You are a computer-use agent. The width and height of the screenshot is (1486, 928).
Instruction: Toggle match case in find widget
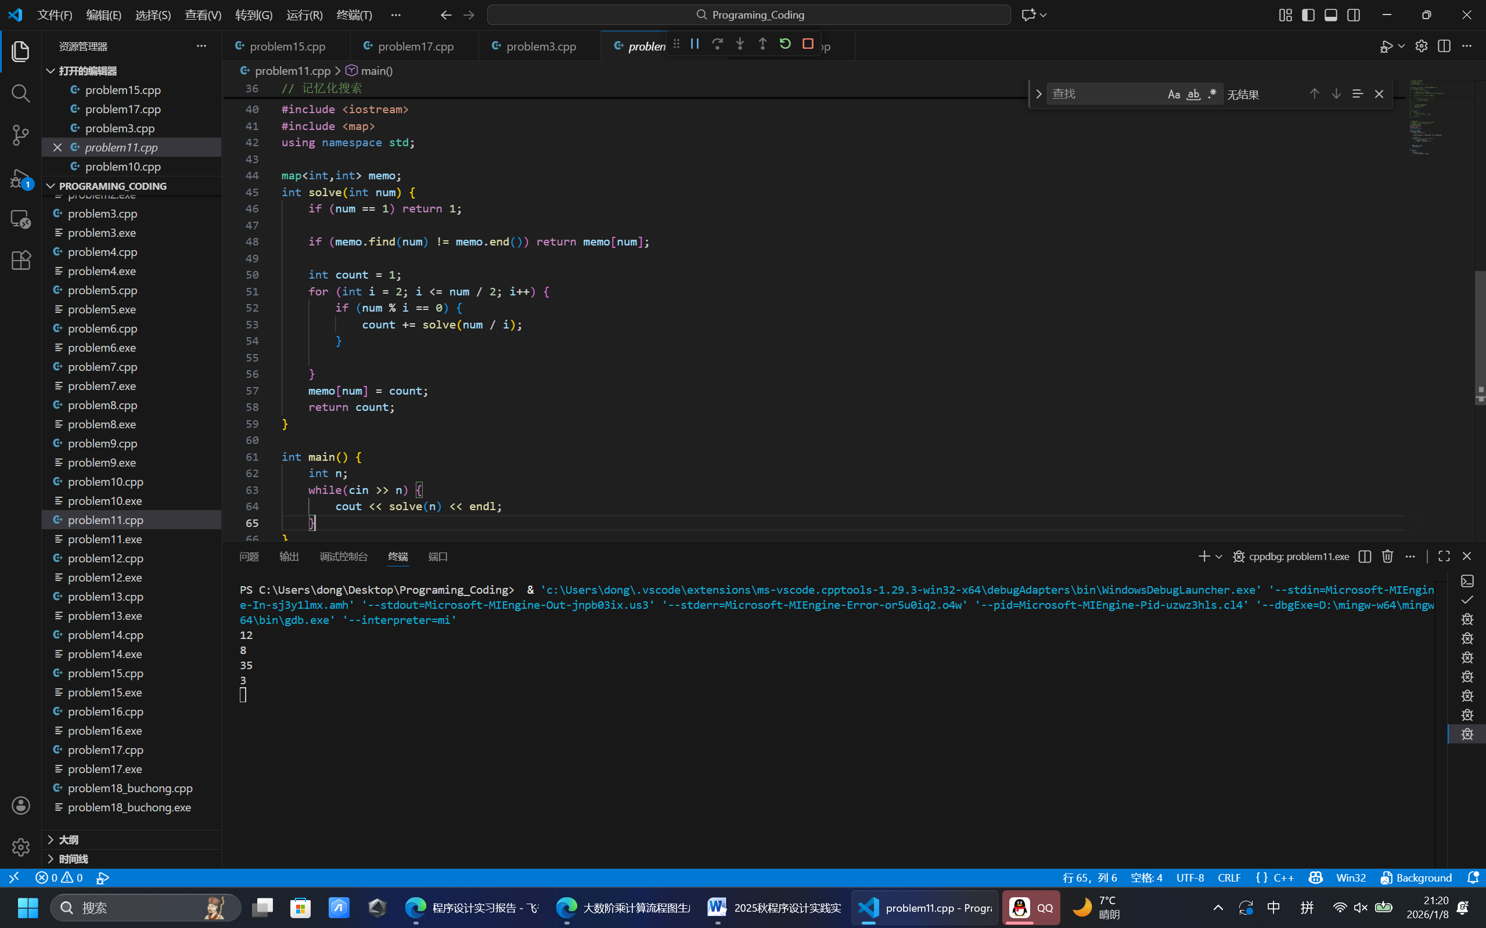[x=1174, y=94]
